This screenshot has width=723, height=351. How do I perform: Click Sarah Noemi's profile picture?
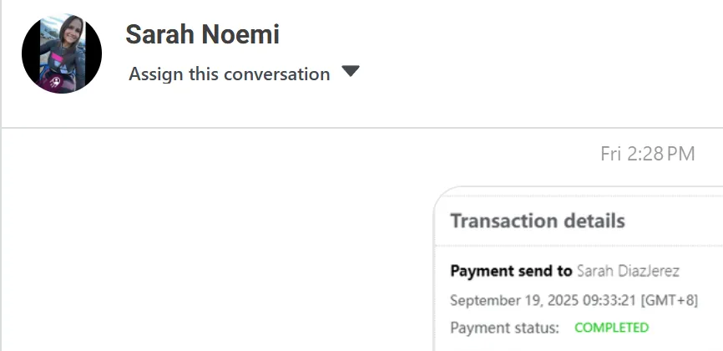pyautogui.click(x=61, y=53)
